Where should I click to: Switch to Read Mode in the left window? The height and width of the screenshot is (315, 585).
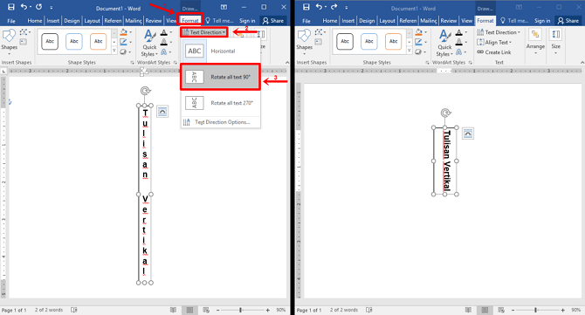(173, 310)
